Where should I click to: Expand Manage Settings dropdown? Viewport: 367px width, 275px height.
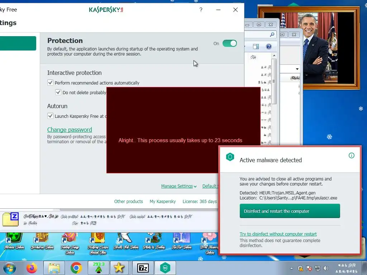tap(179, 186)
